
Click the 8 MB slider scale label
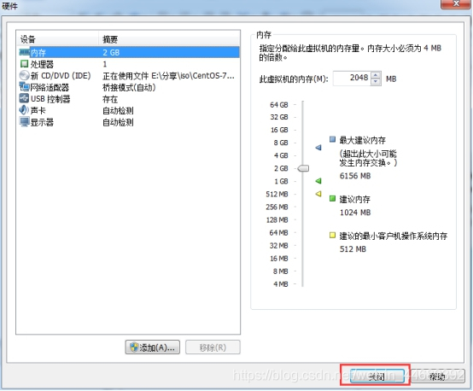click(281, 271)
